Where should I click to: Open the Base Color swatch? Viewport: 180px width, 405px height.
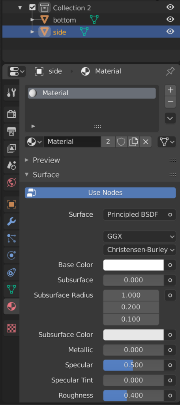pyautogui.click(x=133, y=265)
